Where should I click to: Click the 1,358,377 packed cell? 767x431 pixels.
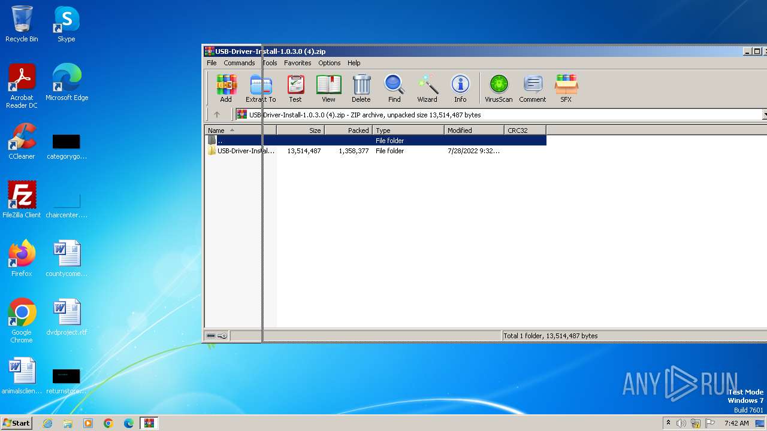coord(354,151)
